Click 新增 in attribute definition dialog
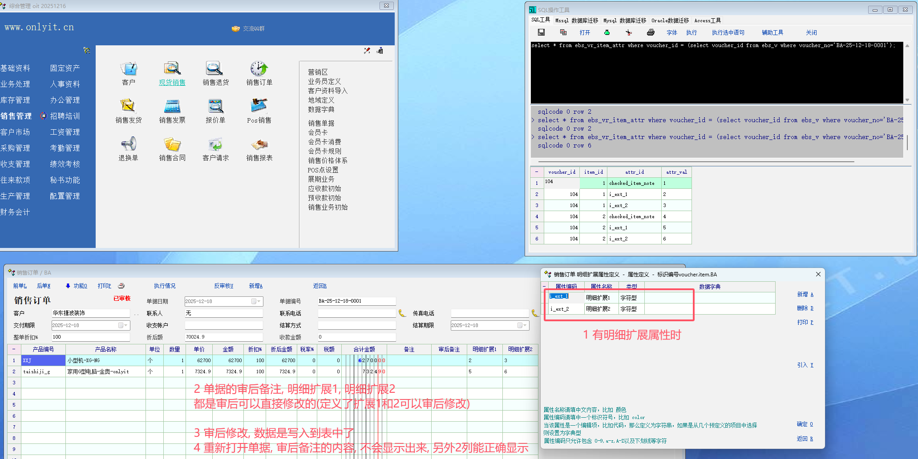Image resolution: width=918 pixels, height=459 pixels. pyautogui.click(x=805, y=295)
